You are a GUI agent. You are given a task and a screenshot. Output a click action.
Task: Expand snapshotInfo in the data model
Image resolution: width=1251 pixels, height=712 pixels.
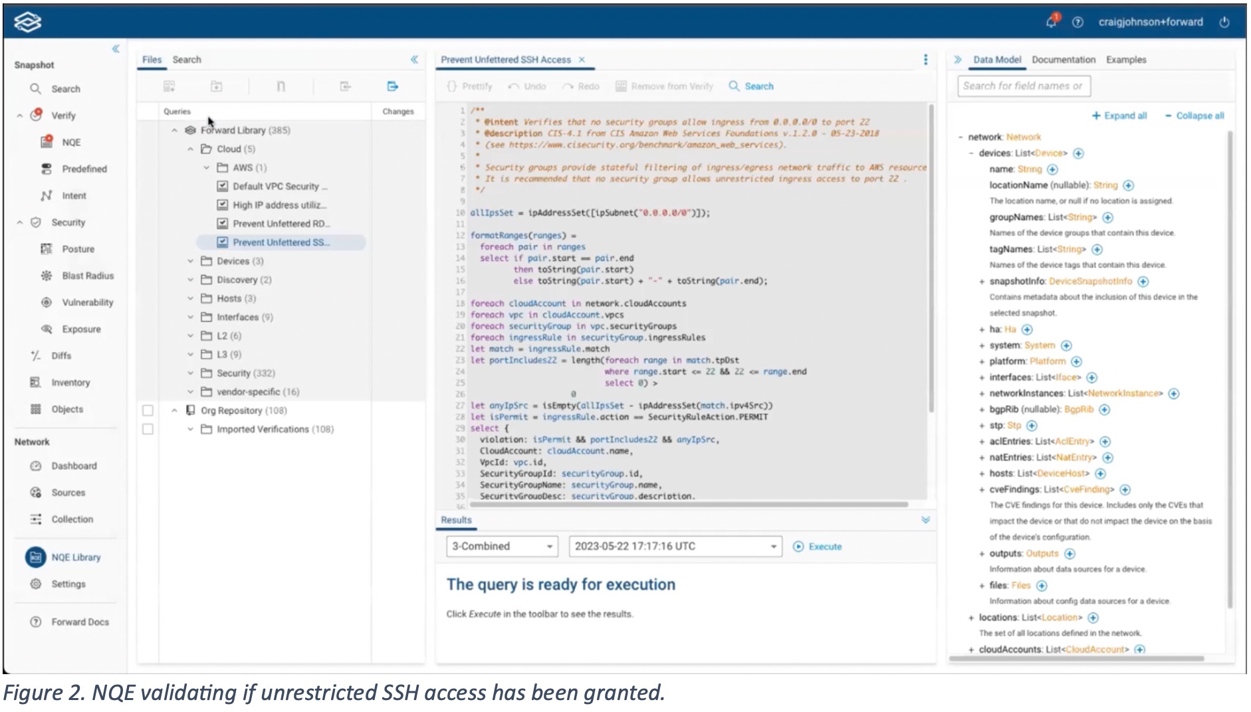(x=982, y=282)
